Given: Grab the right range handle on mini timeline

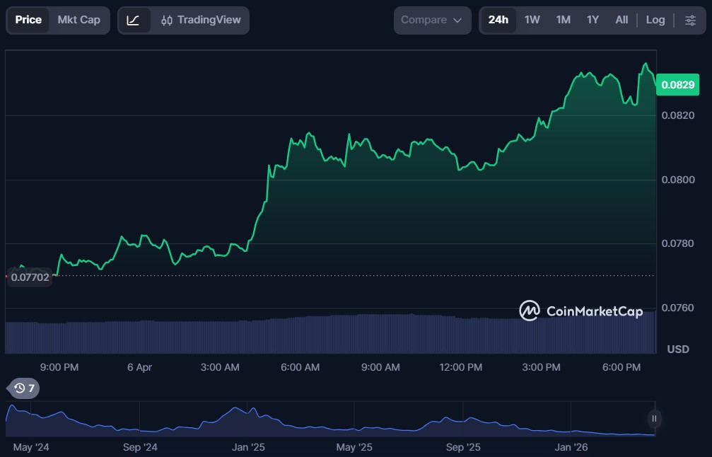Looking at the screenshot, I should point(654,418).
